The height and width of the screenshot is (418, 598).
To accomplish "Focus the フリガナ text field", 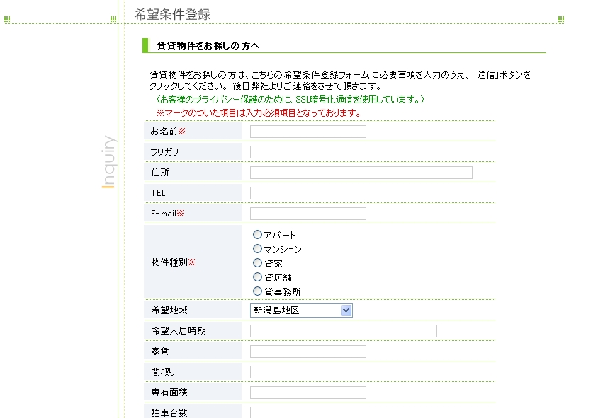I will [x=308, y=152].
